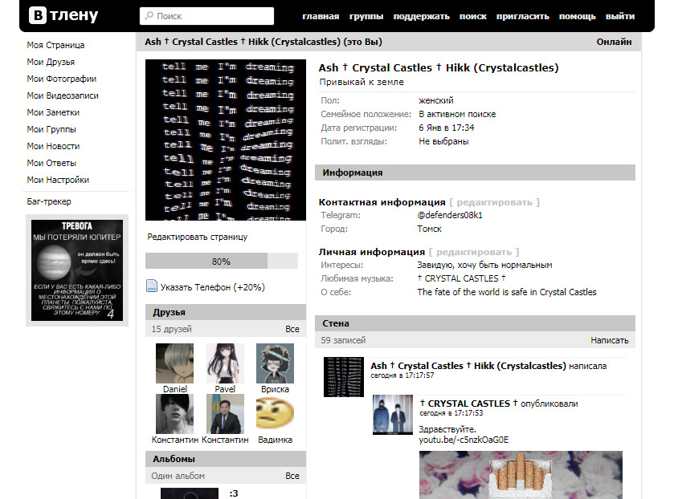Open Мои Друзья in sidebar
674x499 pixels.
51,62
